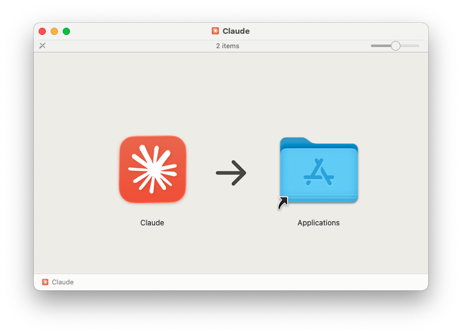Click the "2 items" status text
Viewport: 462px width, 335px height.
227,46
